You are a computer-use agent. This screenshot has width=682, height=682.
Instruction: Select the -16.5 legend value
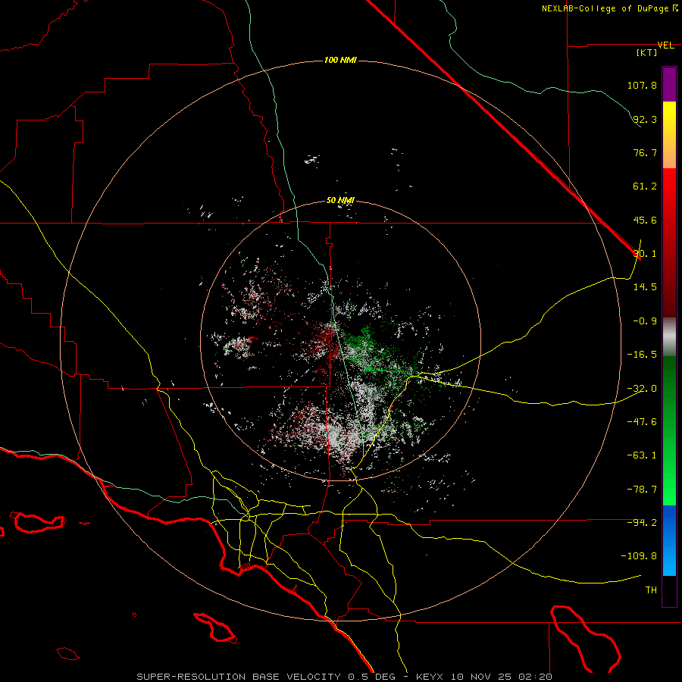coord(642,355)
